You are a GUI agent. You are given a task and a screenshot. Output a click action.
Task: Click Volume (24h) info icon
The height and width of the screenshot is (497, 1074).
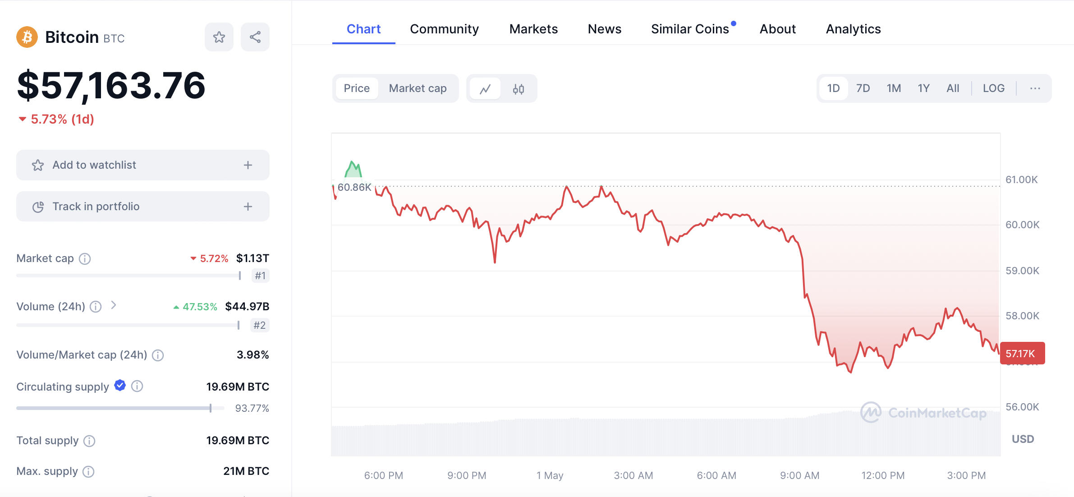pos(96,307)
